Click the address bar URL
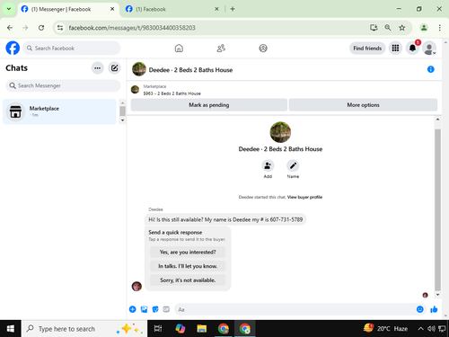 click(x=132, y=28)
